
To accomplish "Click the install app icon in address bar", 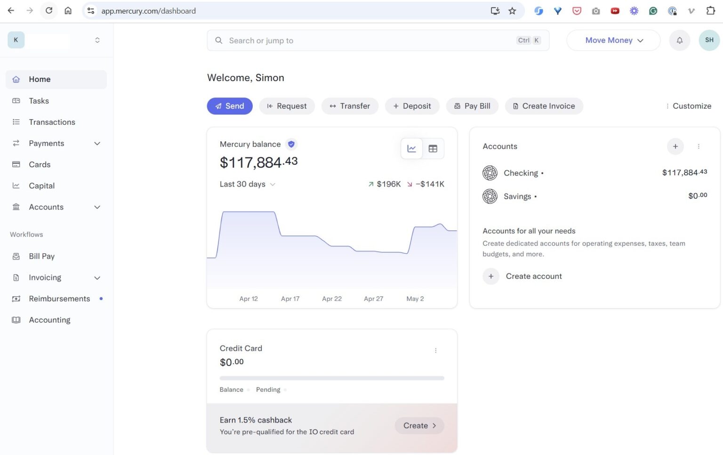I will (495, 11).
